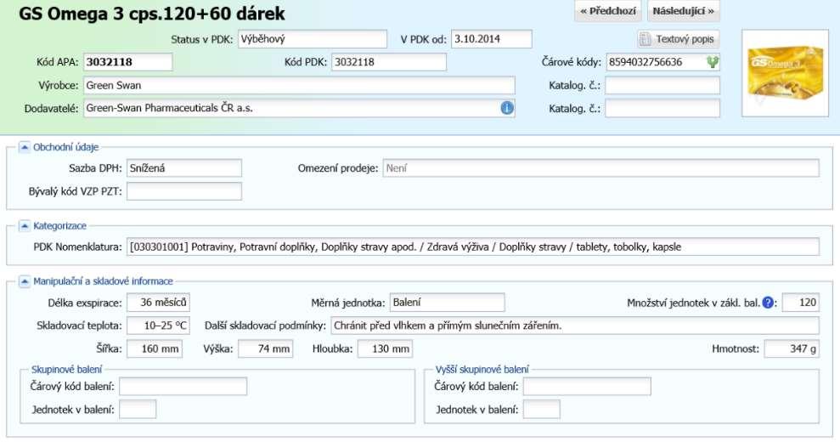Click the title GS Omega 3 cps.120+60 dárek
The width and height of the screenshot is (840, 442).
click(151, 14)
